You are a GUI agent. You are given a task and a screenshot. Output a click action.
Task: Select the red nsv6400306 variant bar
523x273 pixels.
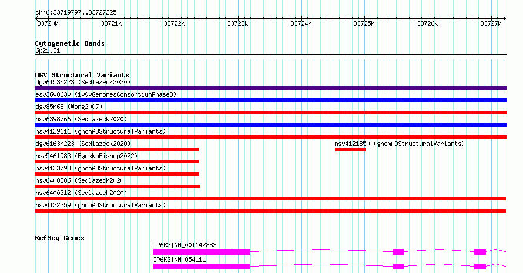click(x=118, y=186)
